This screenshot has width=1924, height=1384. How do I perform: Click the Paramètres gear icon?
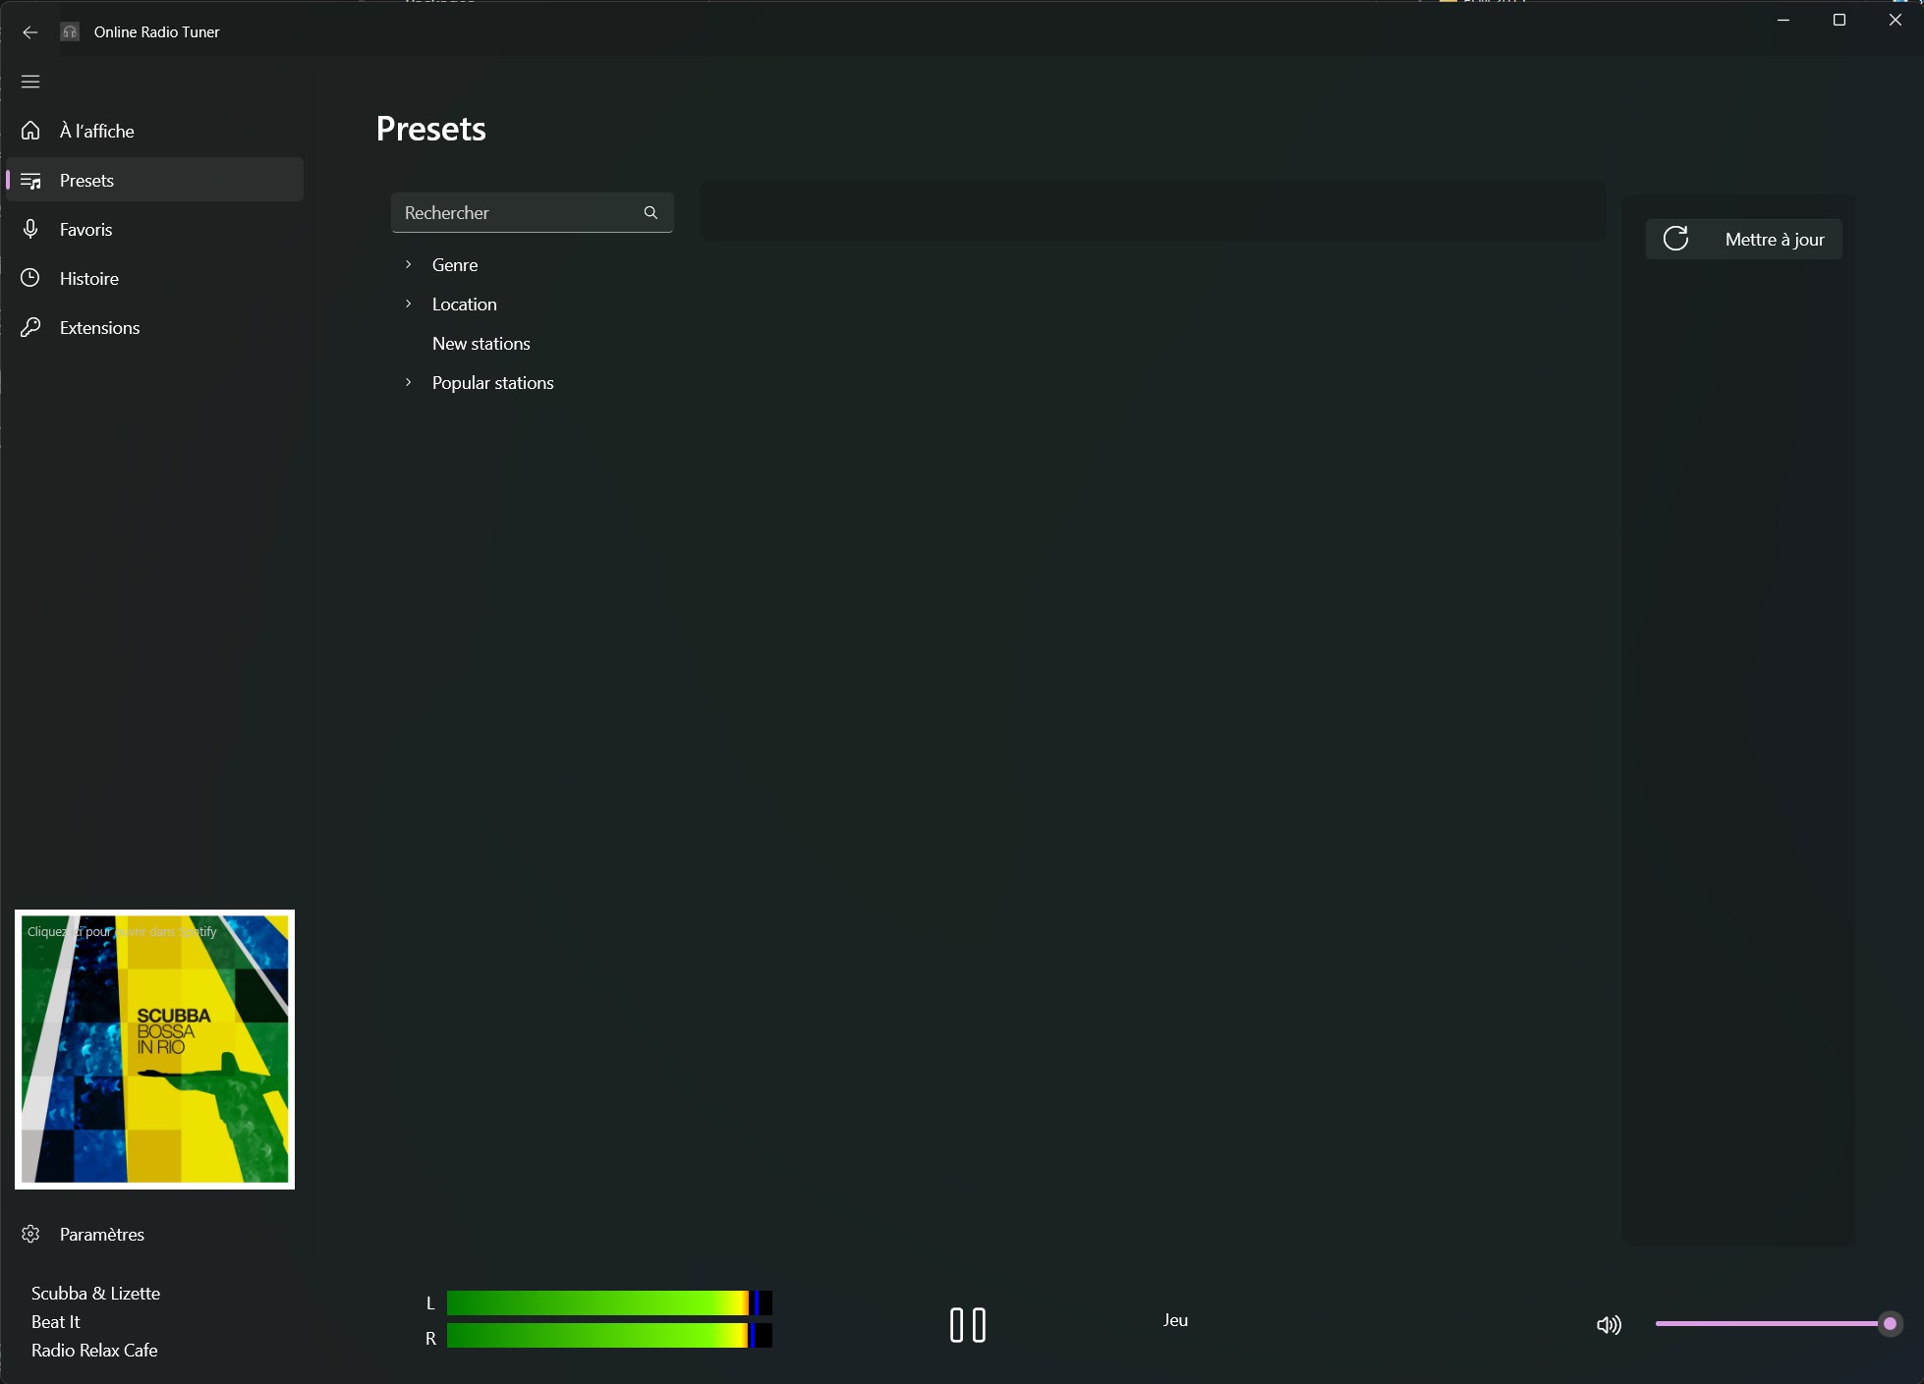(29, 1233)
